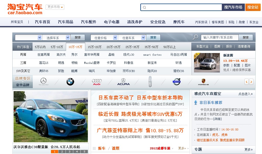Screen dimensions: 262x154
Task: Select the 摩托车 menu item
Action: point(179,22)
